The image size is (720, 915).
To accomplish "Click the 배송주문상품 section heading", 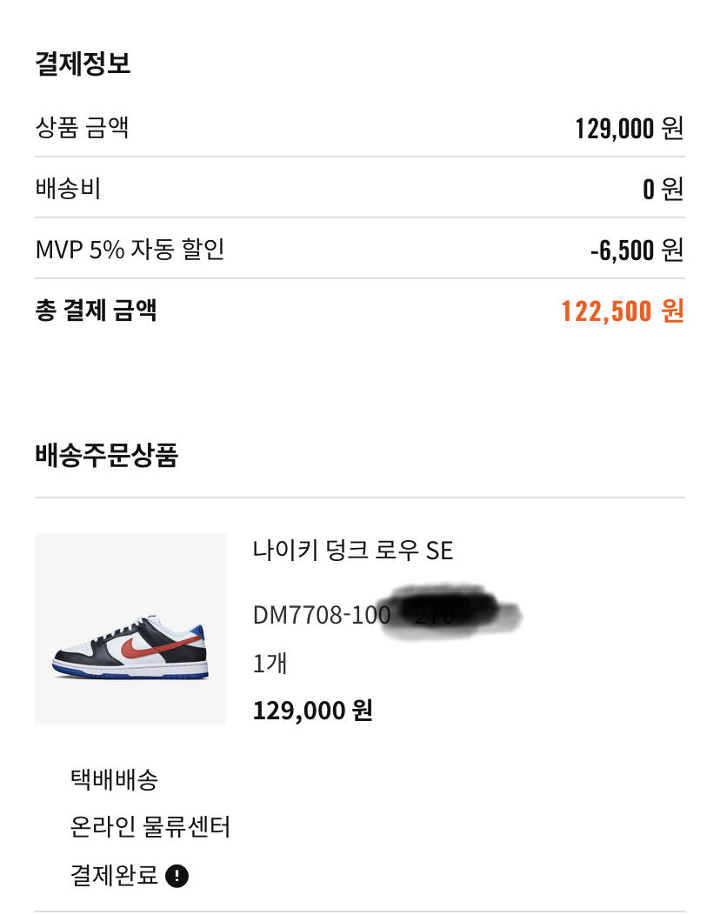I will 106,455.
